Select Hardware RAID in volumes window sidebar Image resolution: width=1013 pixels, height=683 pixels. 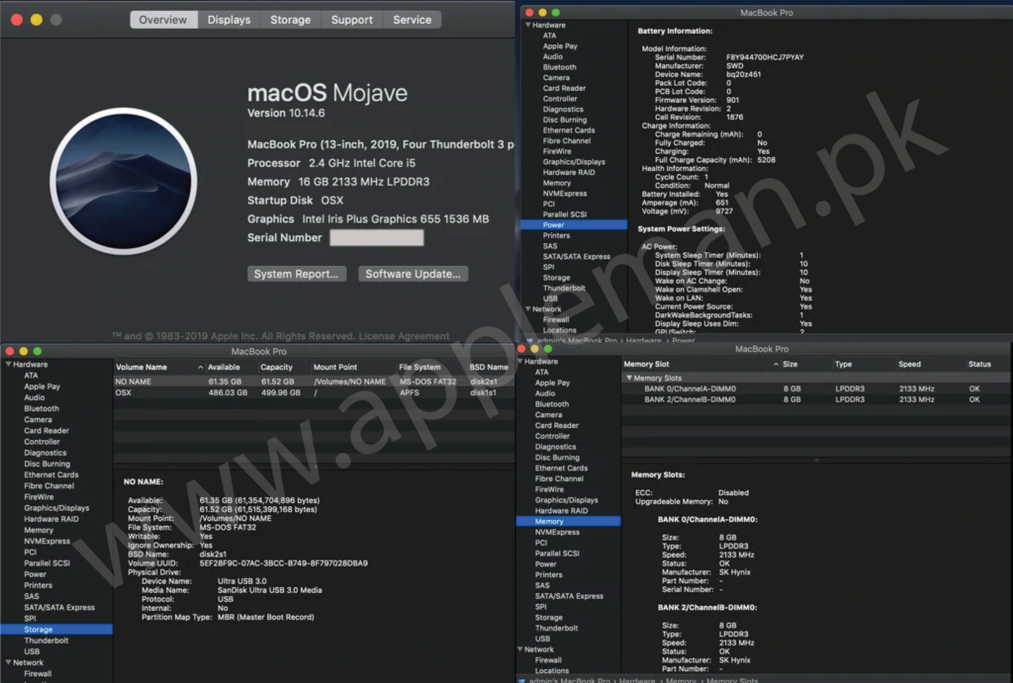[51, 519]
